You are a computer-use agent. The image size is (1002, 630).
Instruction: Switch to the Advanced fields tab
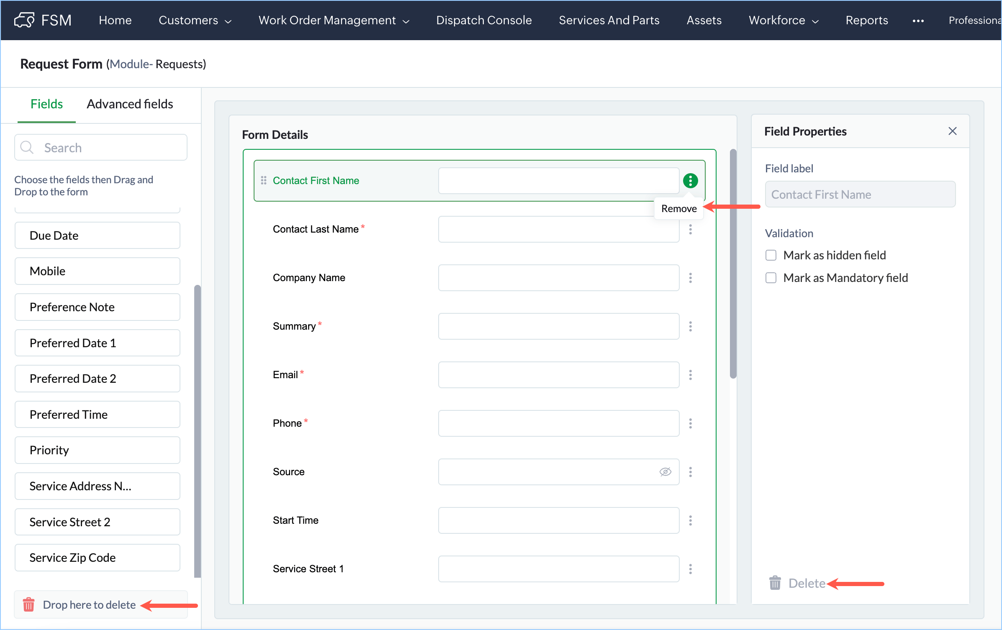130,104
